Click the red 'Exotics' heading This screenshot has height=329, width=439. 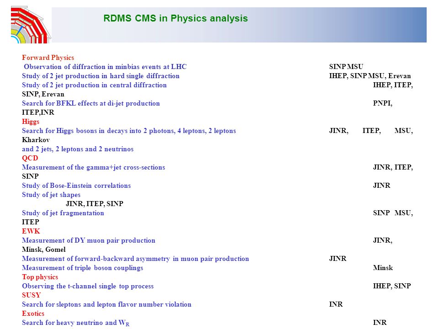click(x=33, y=313)
